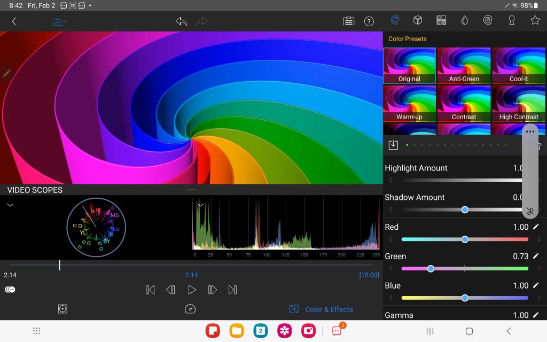
Task: Open the starred favorites tab
Action: tap(535, 20)
